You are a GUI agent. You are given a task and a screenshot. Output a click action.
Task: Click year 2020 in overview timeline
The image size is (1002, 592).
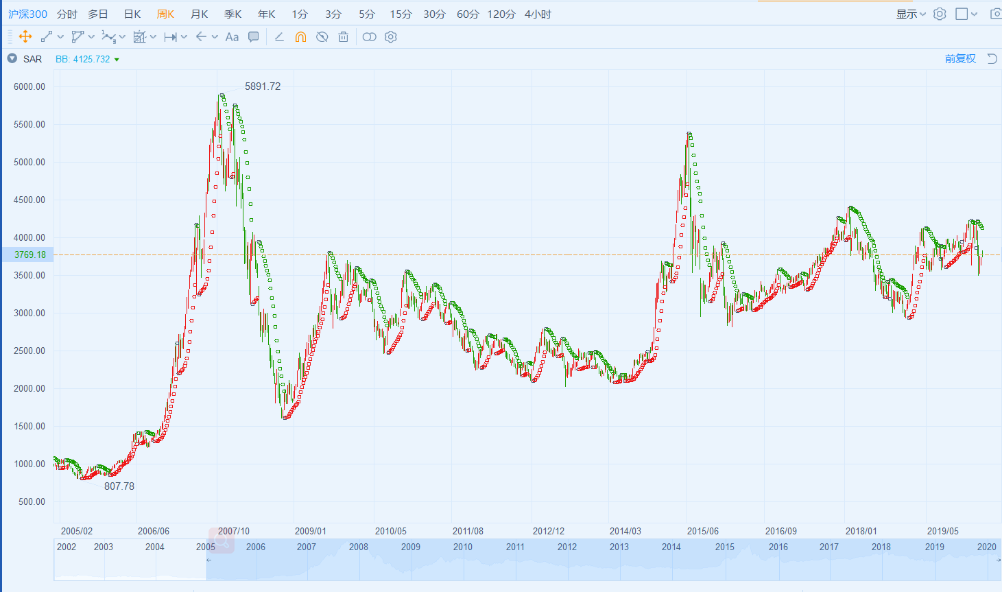(987, 547)
